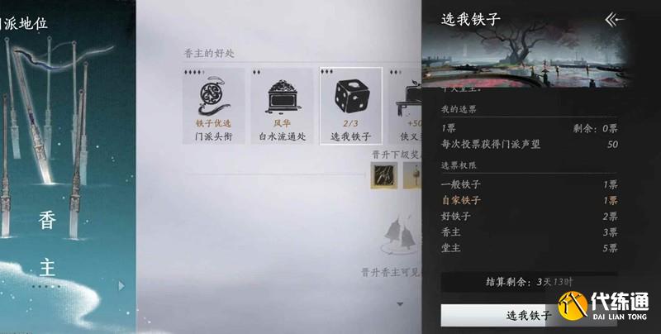
Task: Click the second reward item thumbnail
Action: coord(412,175)
